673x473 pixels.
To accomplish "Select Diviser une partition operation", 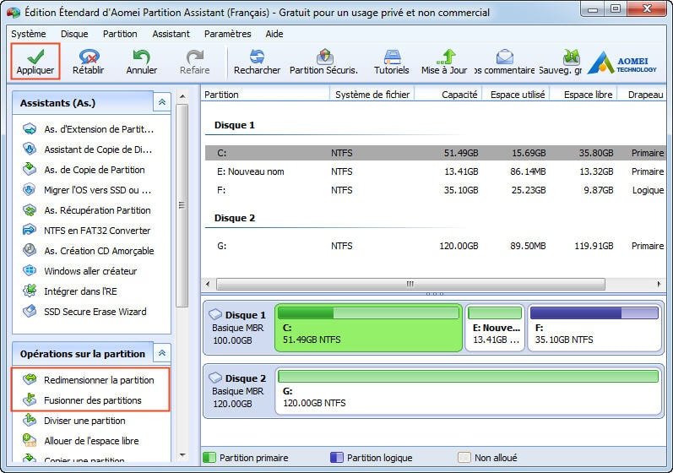I will 74,421.
